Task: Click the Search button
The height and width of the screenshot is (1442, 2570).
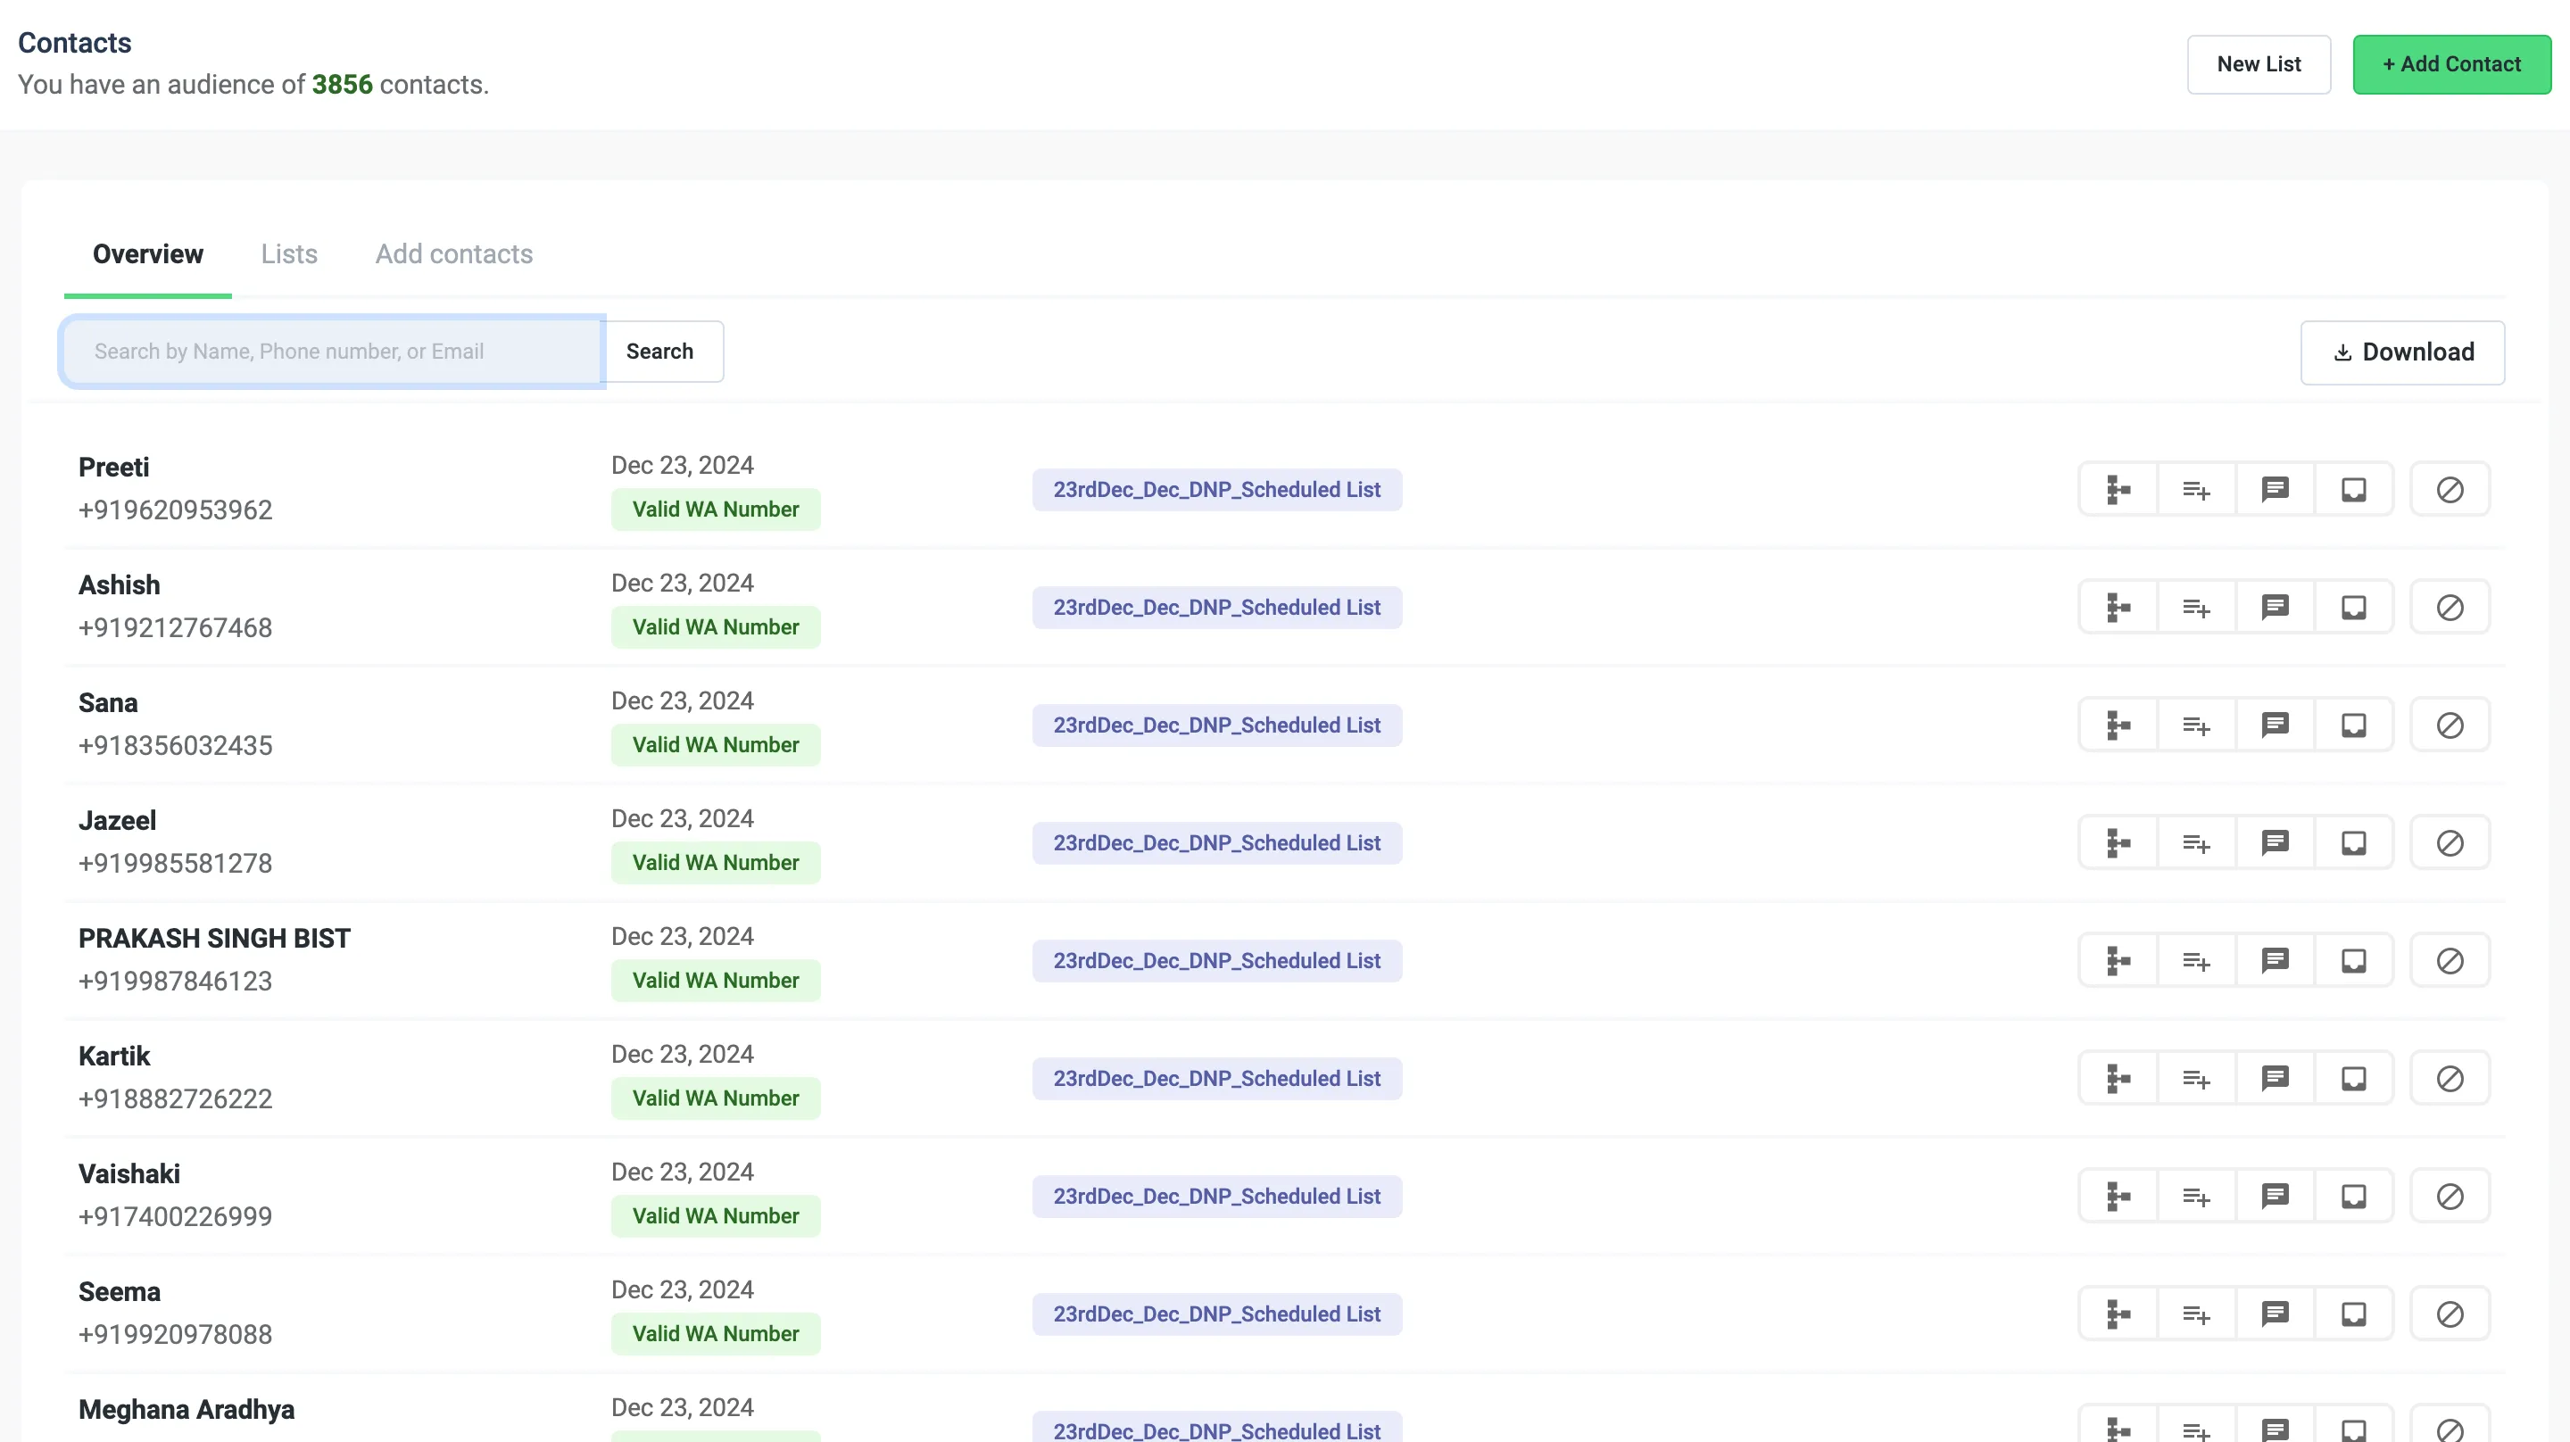Action: pyautogui.click(x=662, y=352)
